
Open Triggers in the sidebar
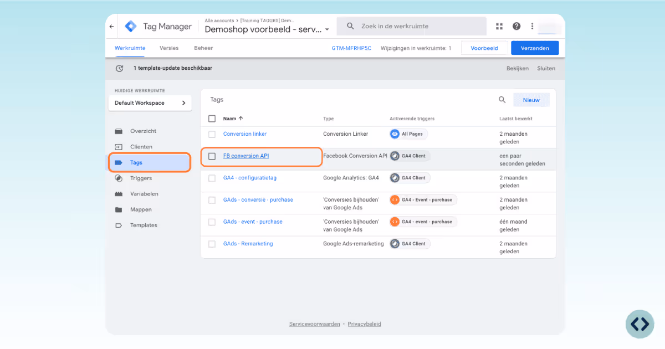(141, 178)
